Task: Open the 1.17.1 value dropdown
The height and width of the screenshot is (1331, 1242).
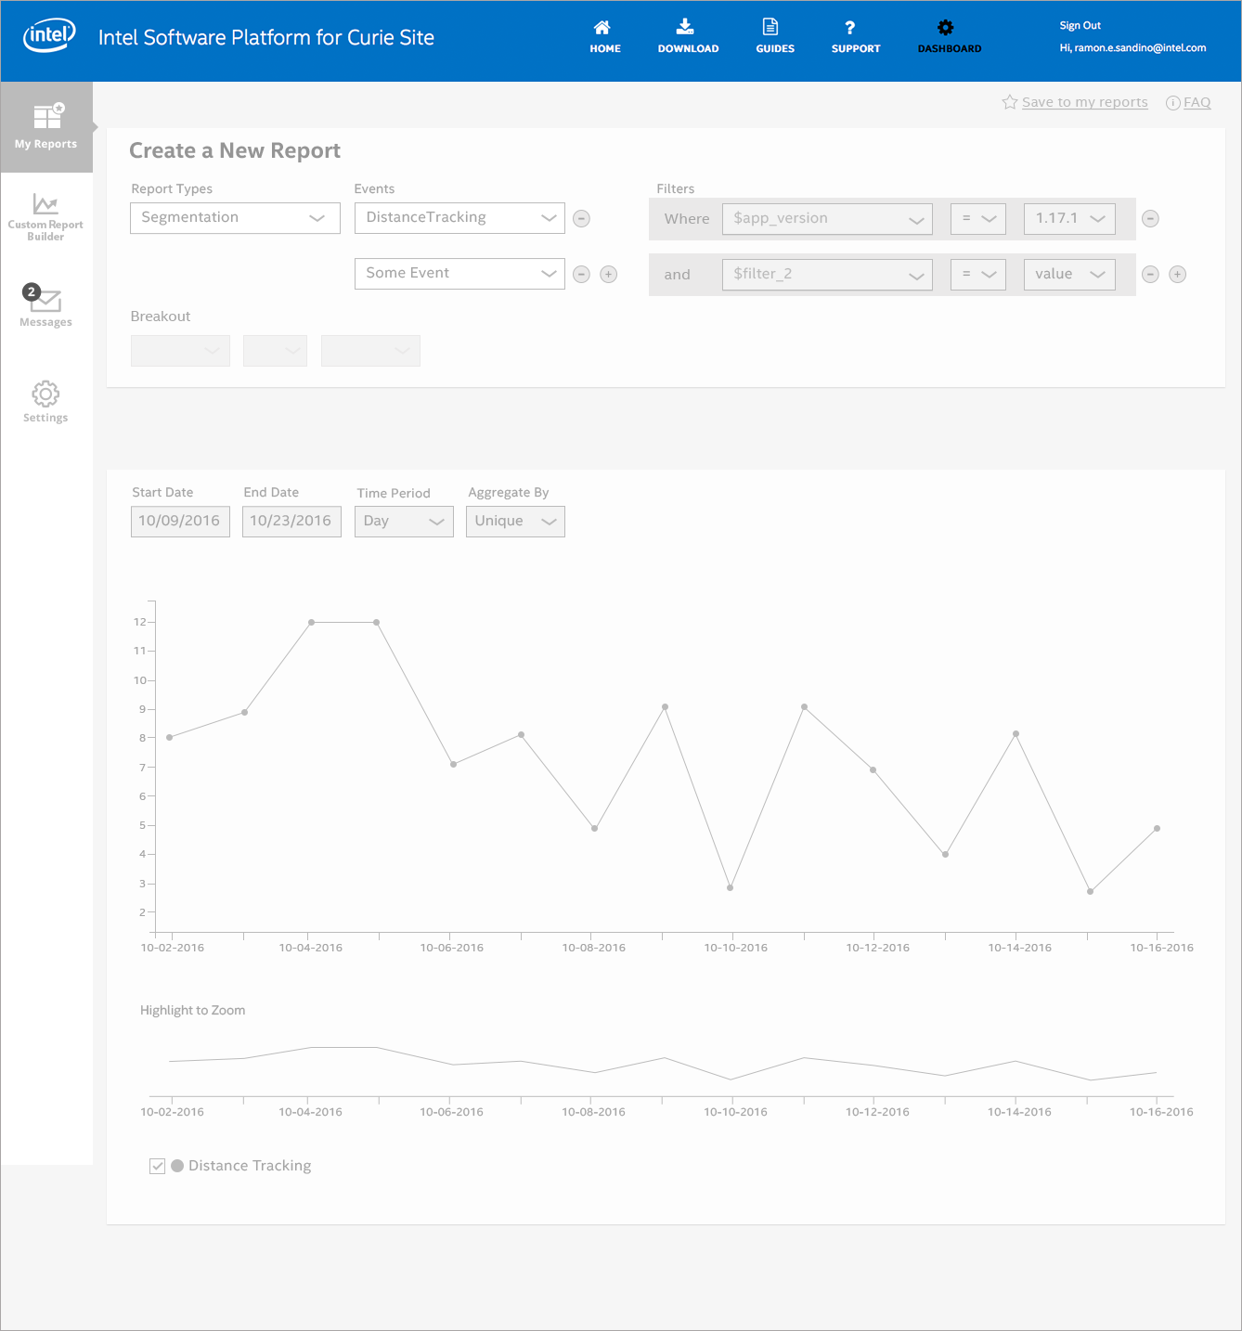Action: click(1069, 219)
